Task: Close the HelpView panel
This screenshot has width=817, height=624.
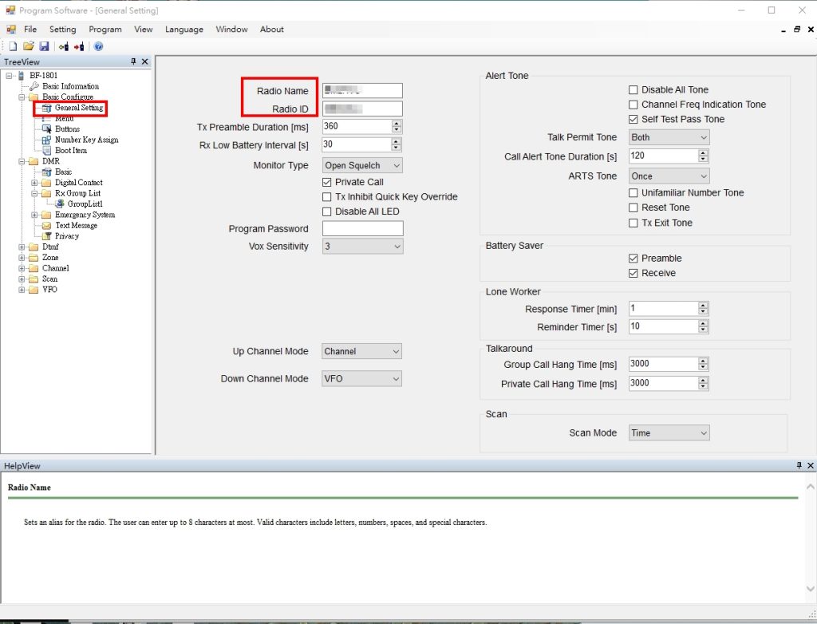Action: point(811,465)
